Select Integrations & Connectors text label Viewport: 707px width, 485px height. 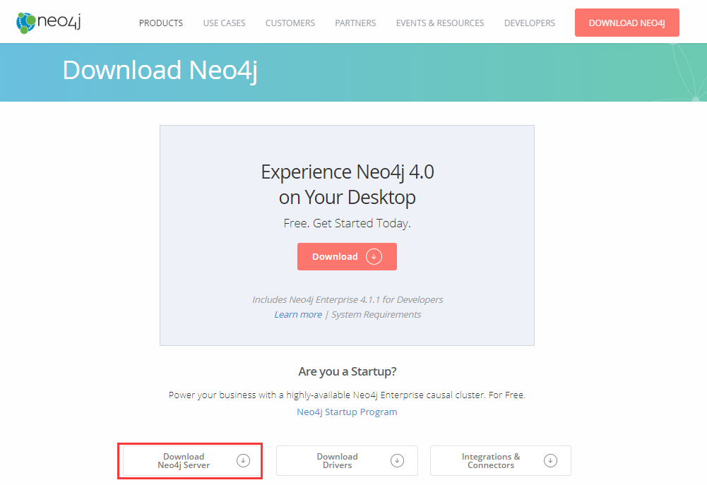click(x=491, y=461)
